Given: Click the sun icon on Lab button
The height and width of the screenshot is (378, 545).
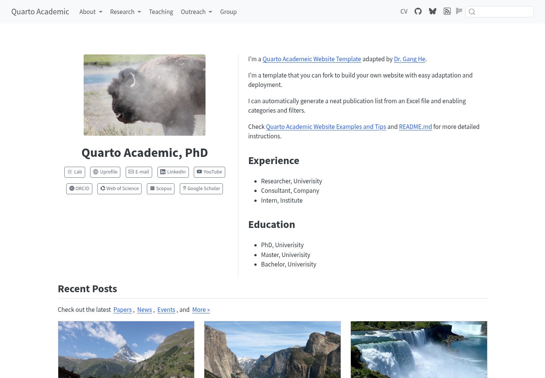Looking at the screenshot, I should coord(70,172).
